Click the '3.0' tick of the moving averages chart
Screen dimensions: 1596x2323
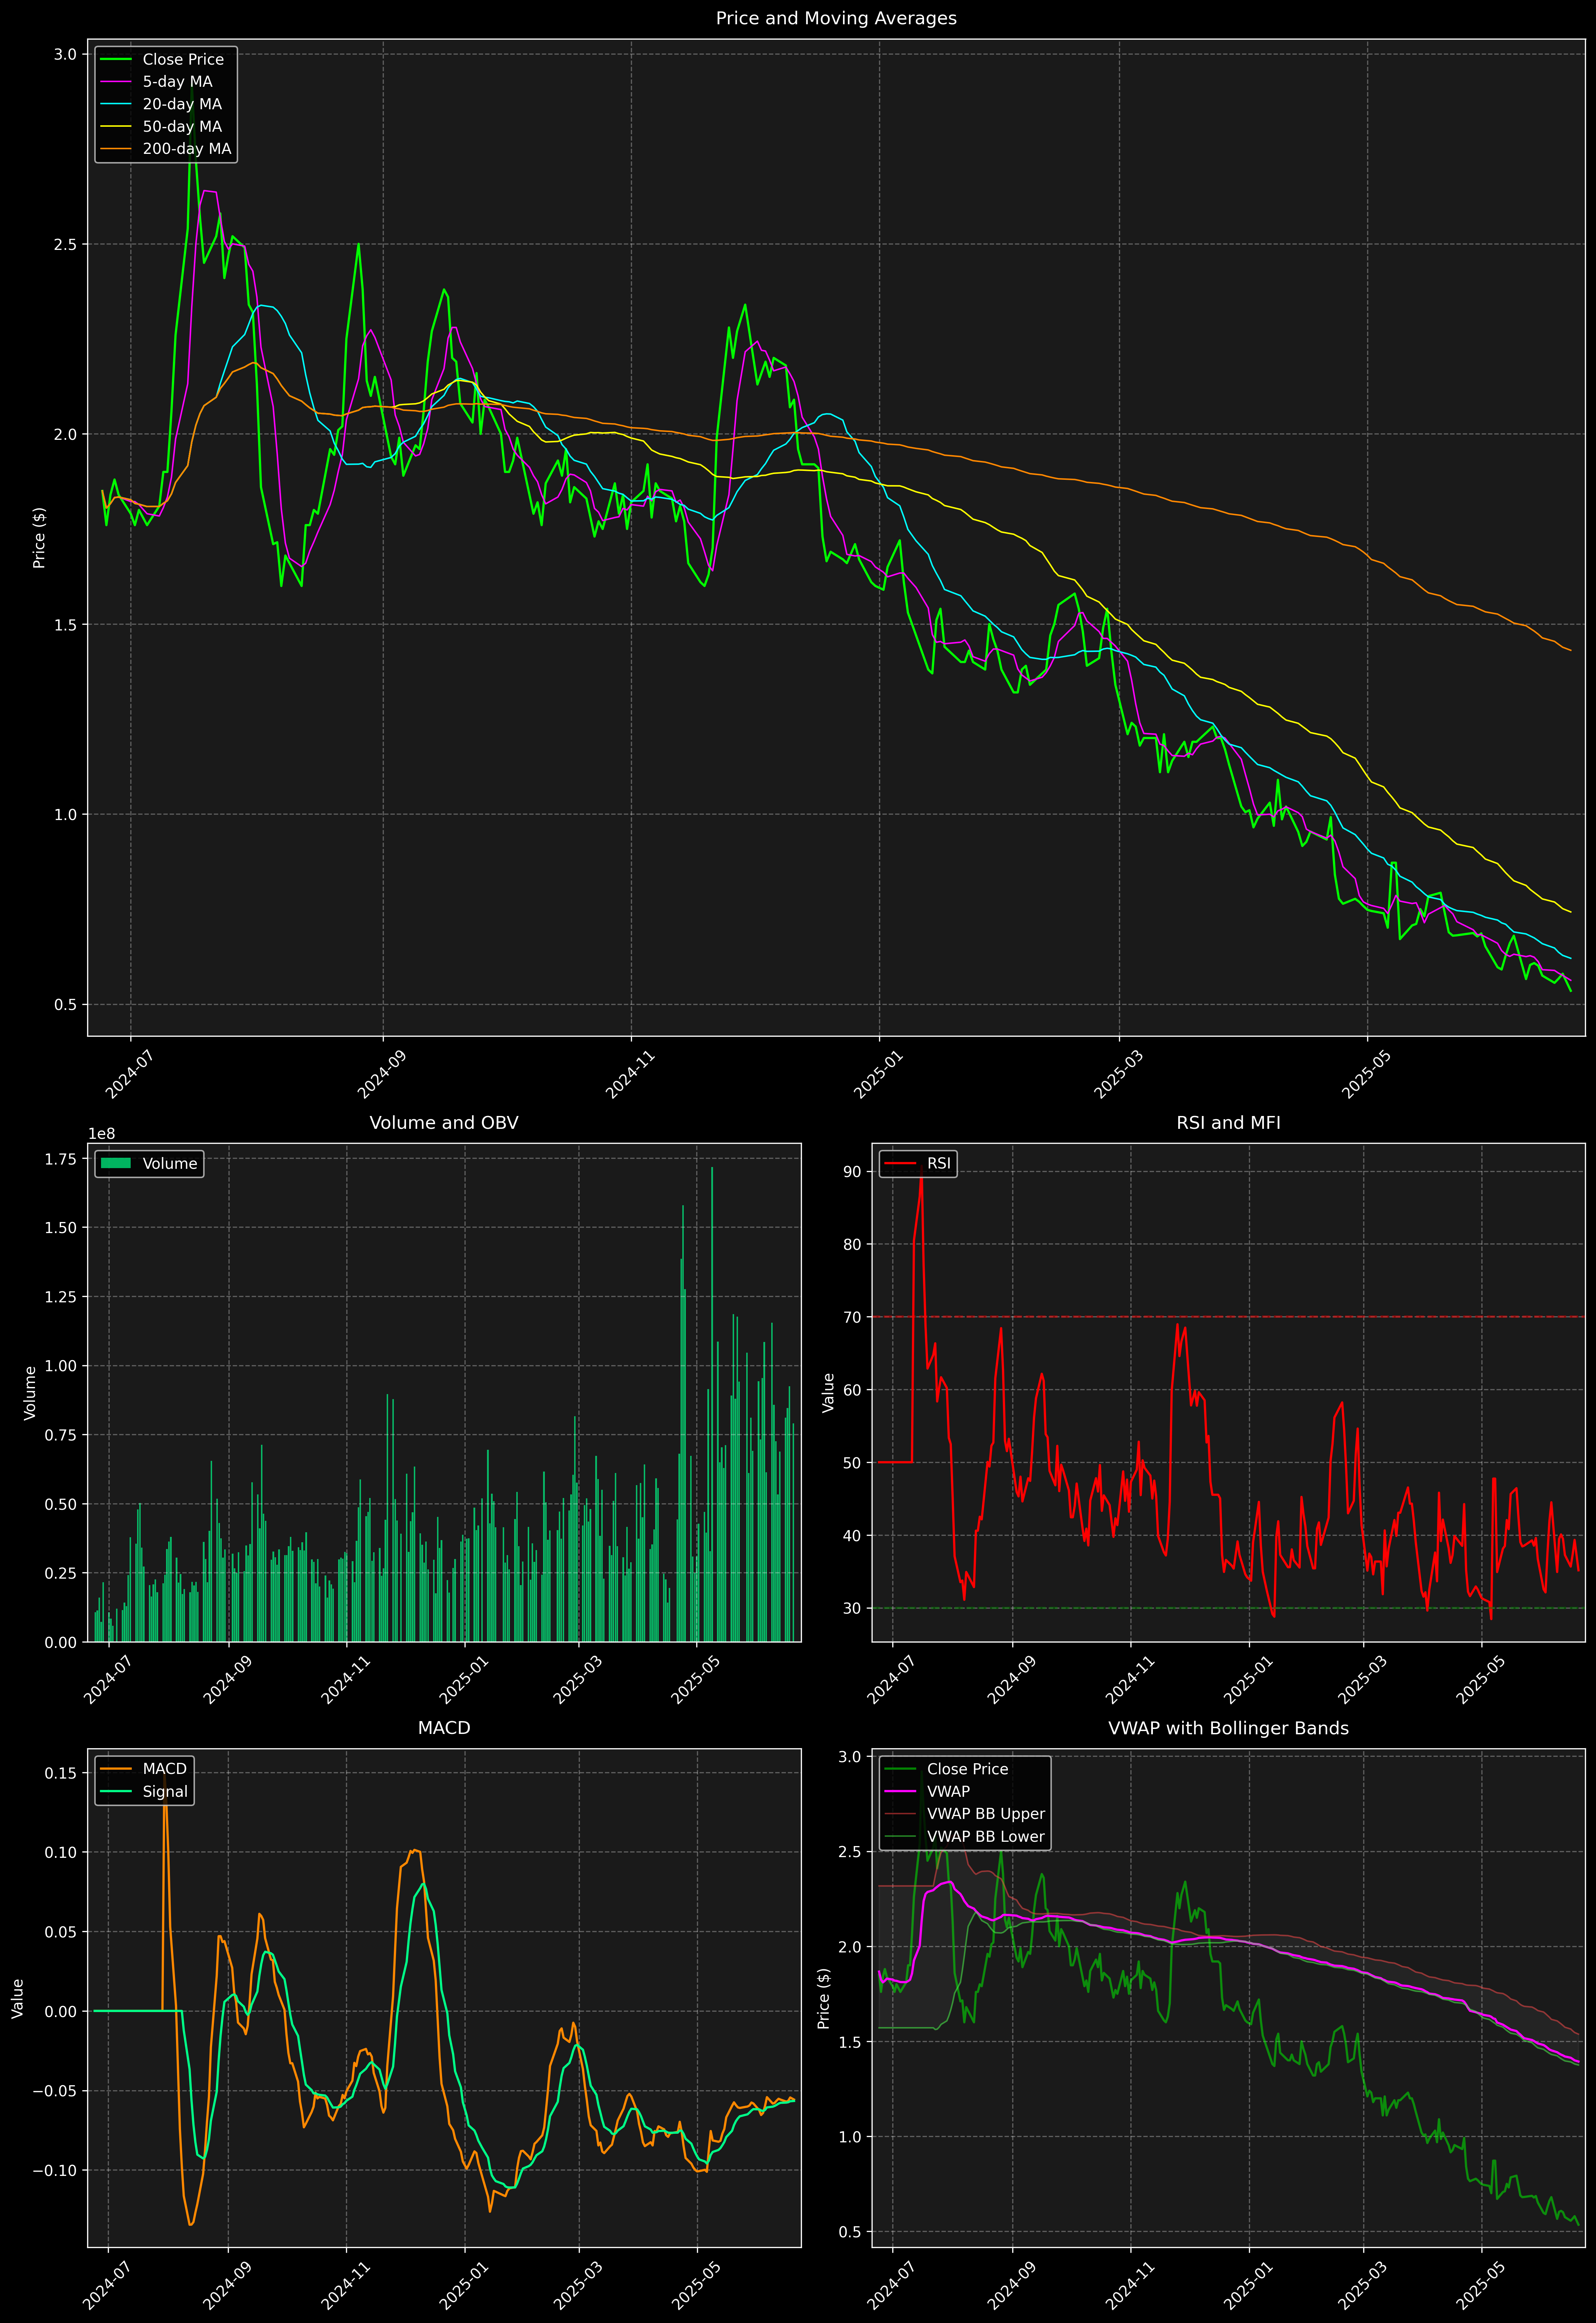[65, 54]
